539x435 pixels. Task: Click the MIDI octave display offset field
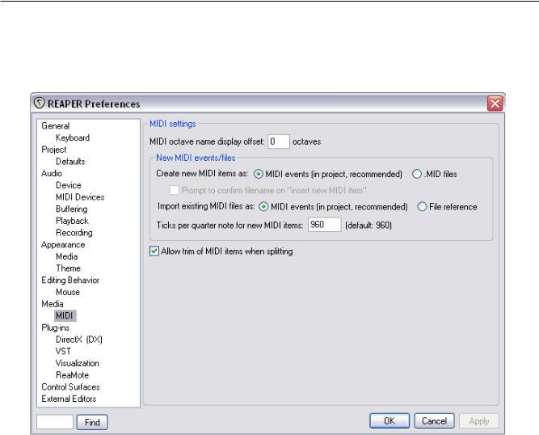tap(279, 141)
